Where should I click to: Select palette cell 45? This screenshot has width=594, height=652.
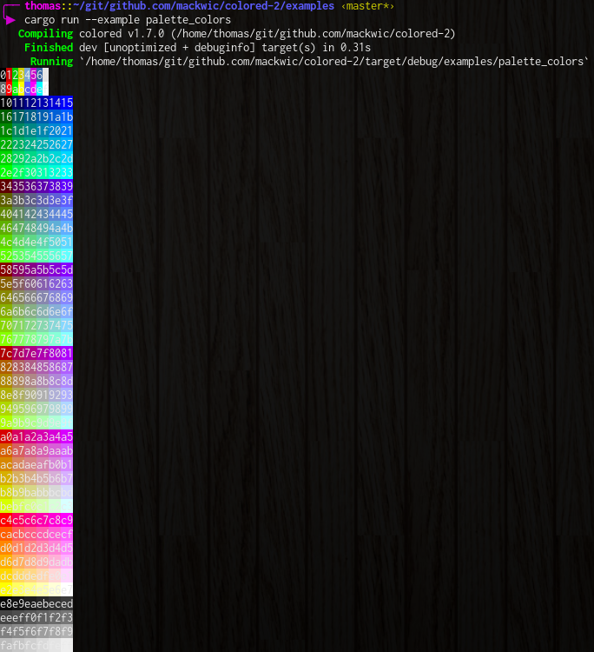click(67, 214)
